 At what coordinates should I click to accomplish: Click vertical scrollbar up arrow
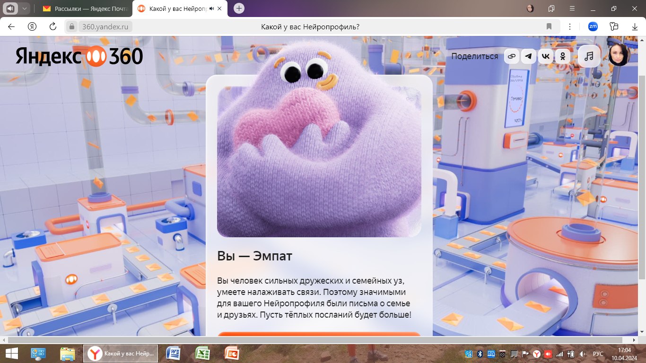coord(642,40)
